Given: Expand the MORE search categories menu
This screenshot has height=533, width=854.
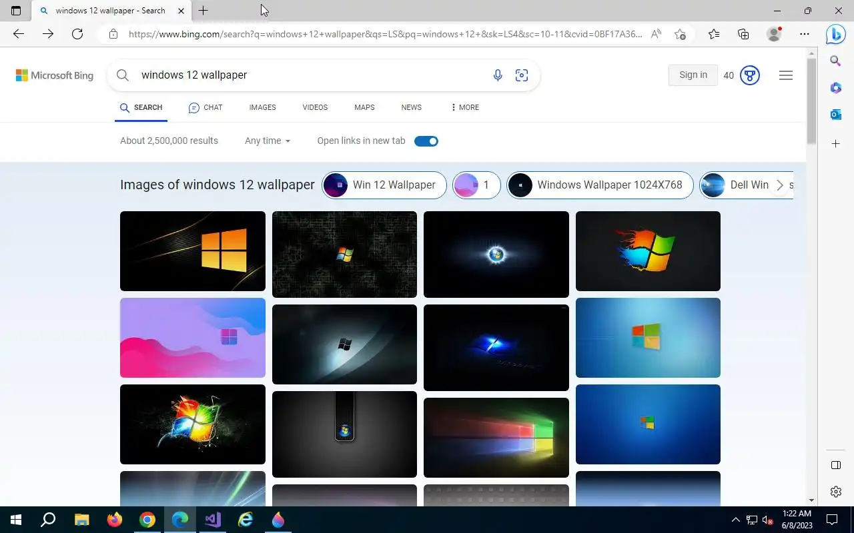Looking at the screenshot, I should click(x=465, y=107).
